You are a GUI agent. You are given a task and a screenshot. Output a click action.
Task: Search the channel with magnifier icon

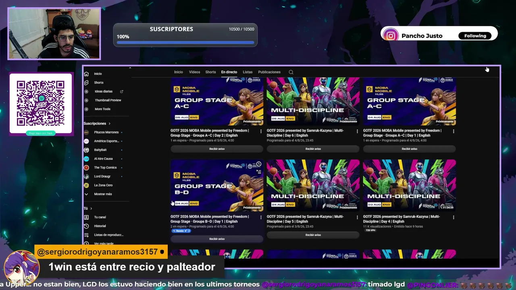[x=291, y=72]
